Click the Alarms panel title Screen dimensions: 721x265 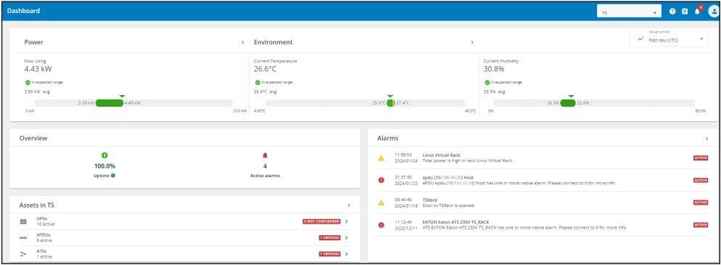387,138
